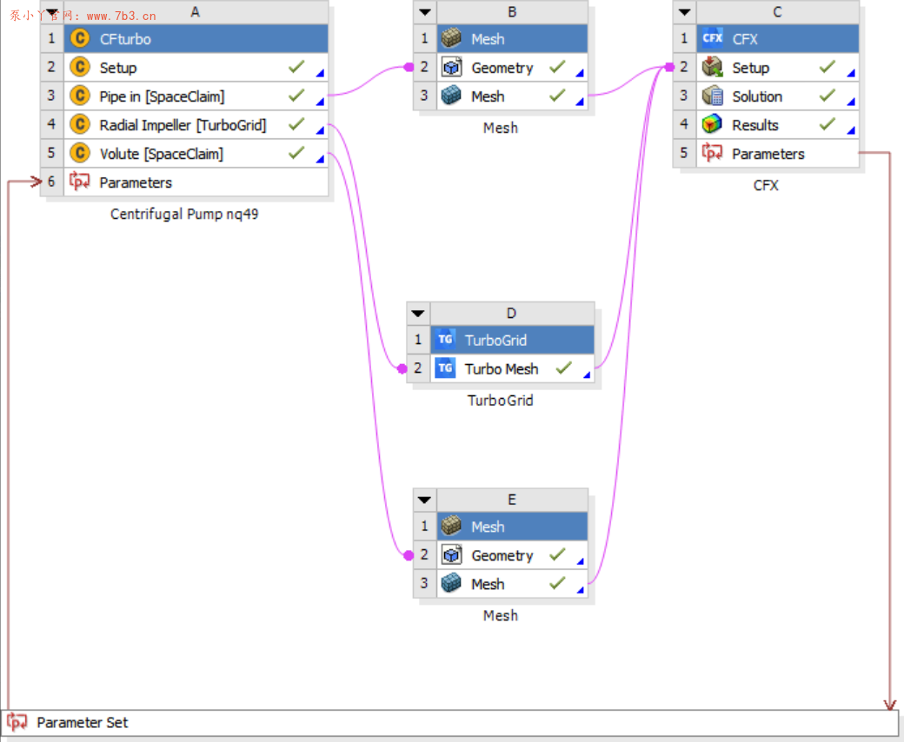Click the Parameters icon in CFX system
This screenshot has width=904, height=742.
click(x=713, y=154)
